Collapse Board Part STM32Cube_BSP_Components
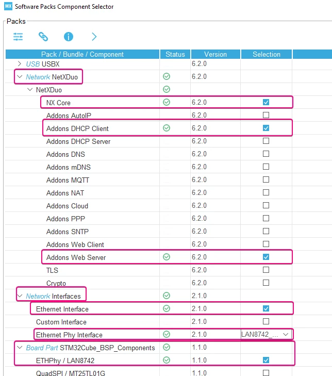Viewport: 332px width, 376px height. tap(20, 348)
